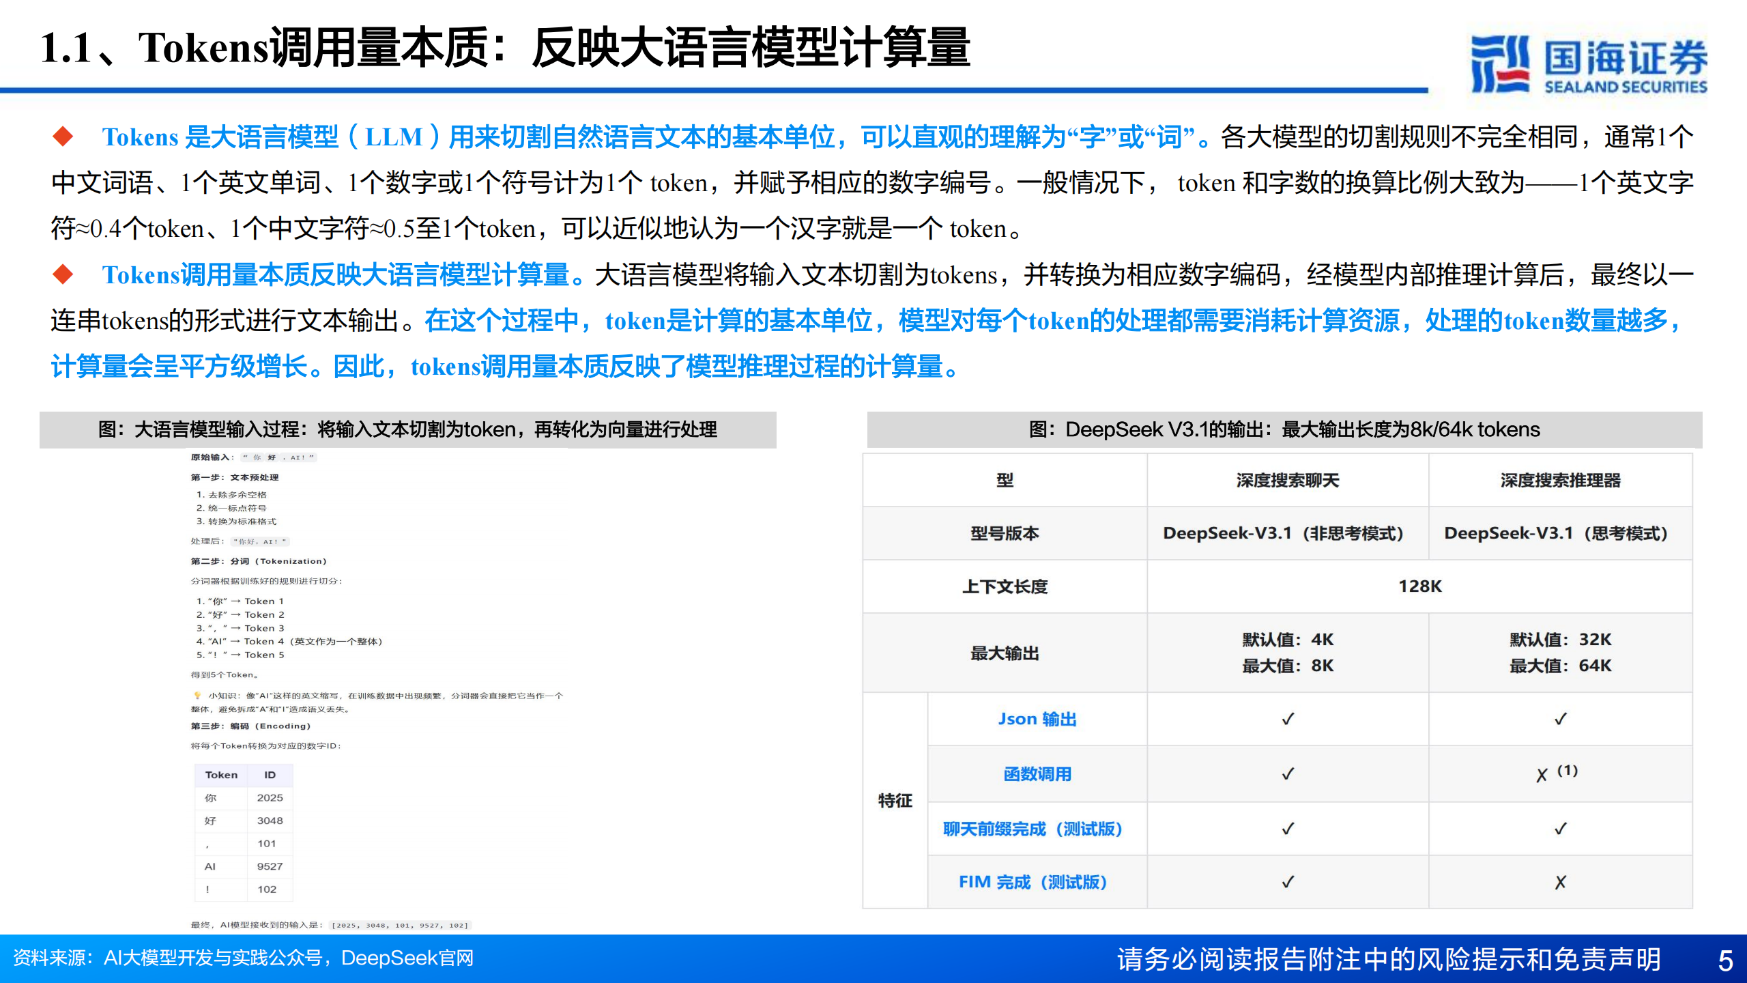Click the Token column header in small table
Screen dimensions: 1747x983
221,775
